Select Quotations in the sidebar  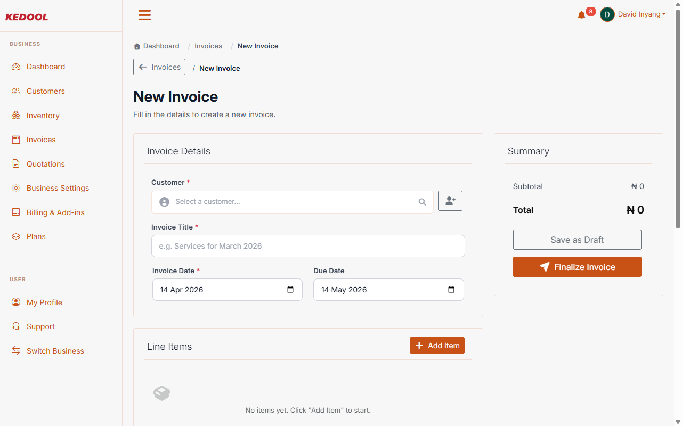point(46,164)
